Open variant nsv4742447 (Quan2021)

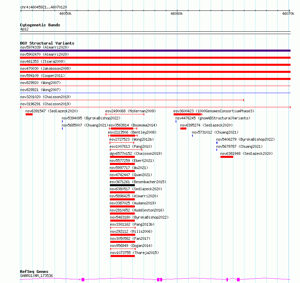(x=131, y=175)
